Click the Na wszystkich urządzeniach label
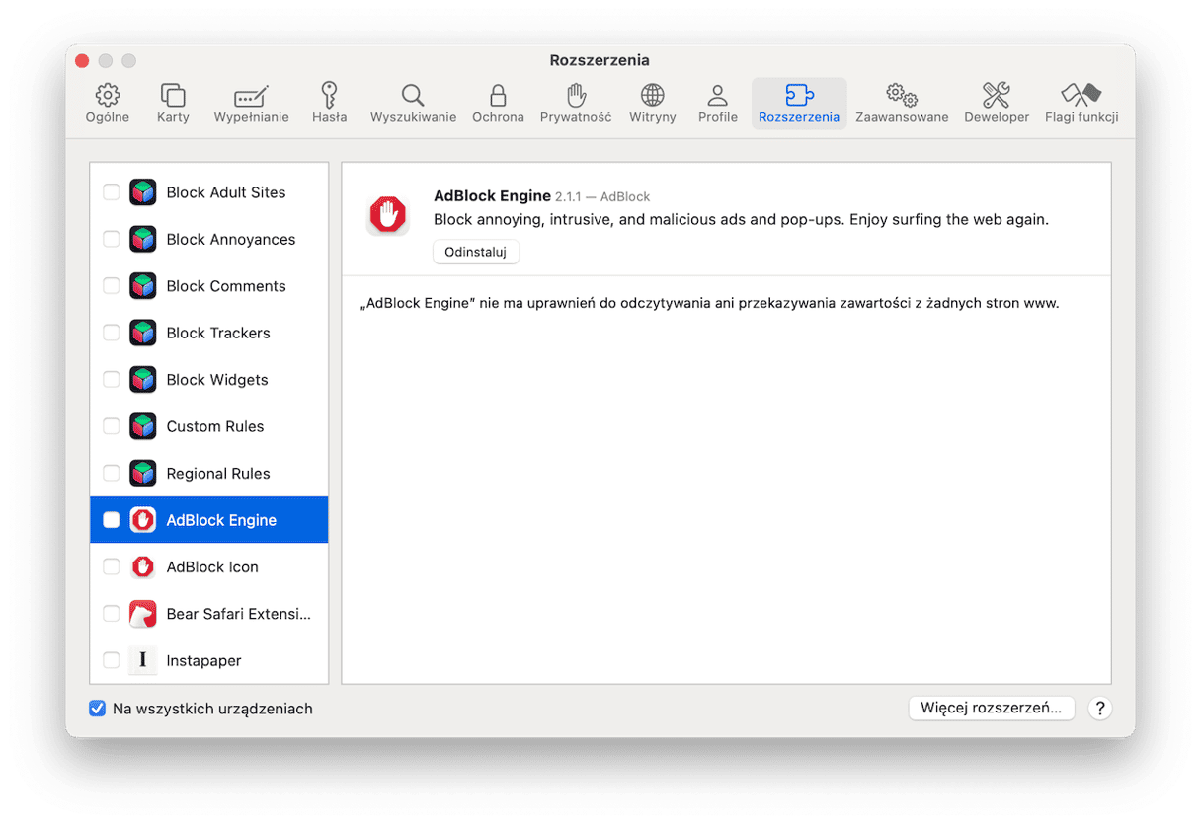The height and width of the screenshot is (824, 1201). click(x=212, y=709)
